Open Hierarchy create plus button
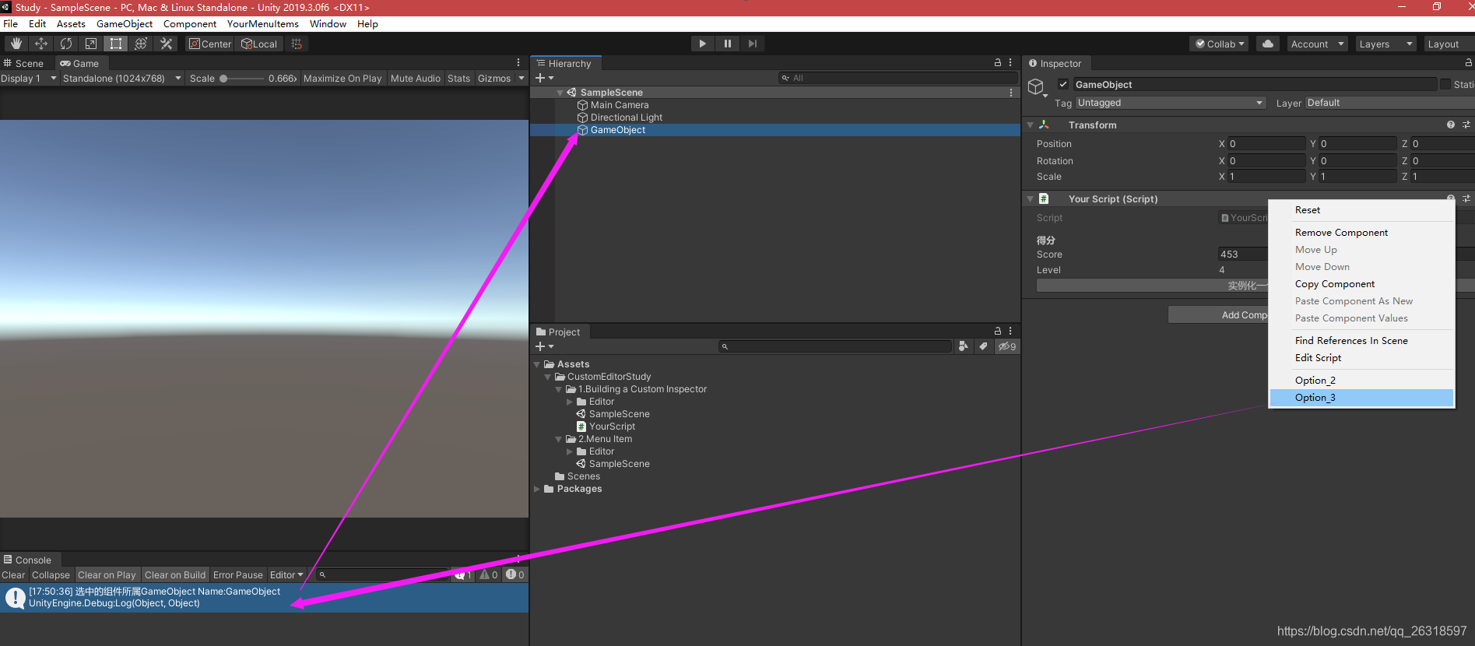 click(544, 78)
